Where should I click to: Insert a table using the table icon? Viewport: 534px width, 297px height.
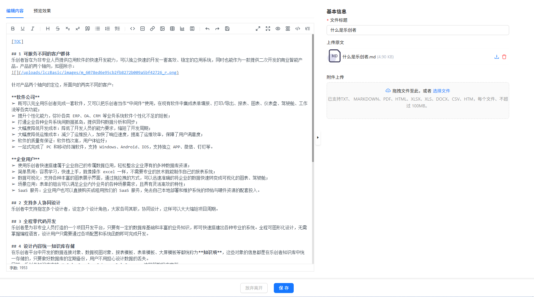pos(172,29)
